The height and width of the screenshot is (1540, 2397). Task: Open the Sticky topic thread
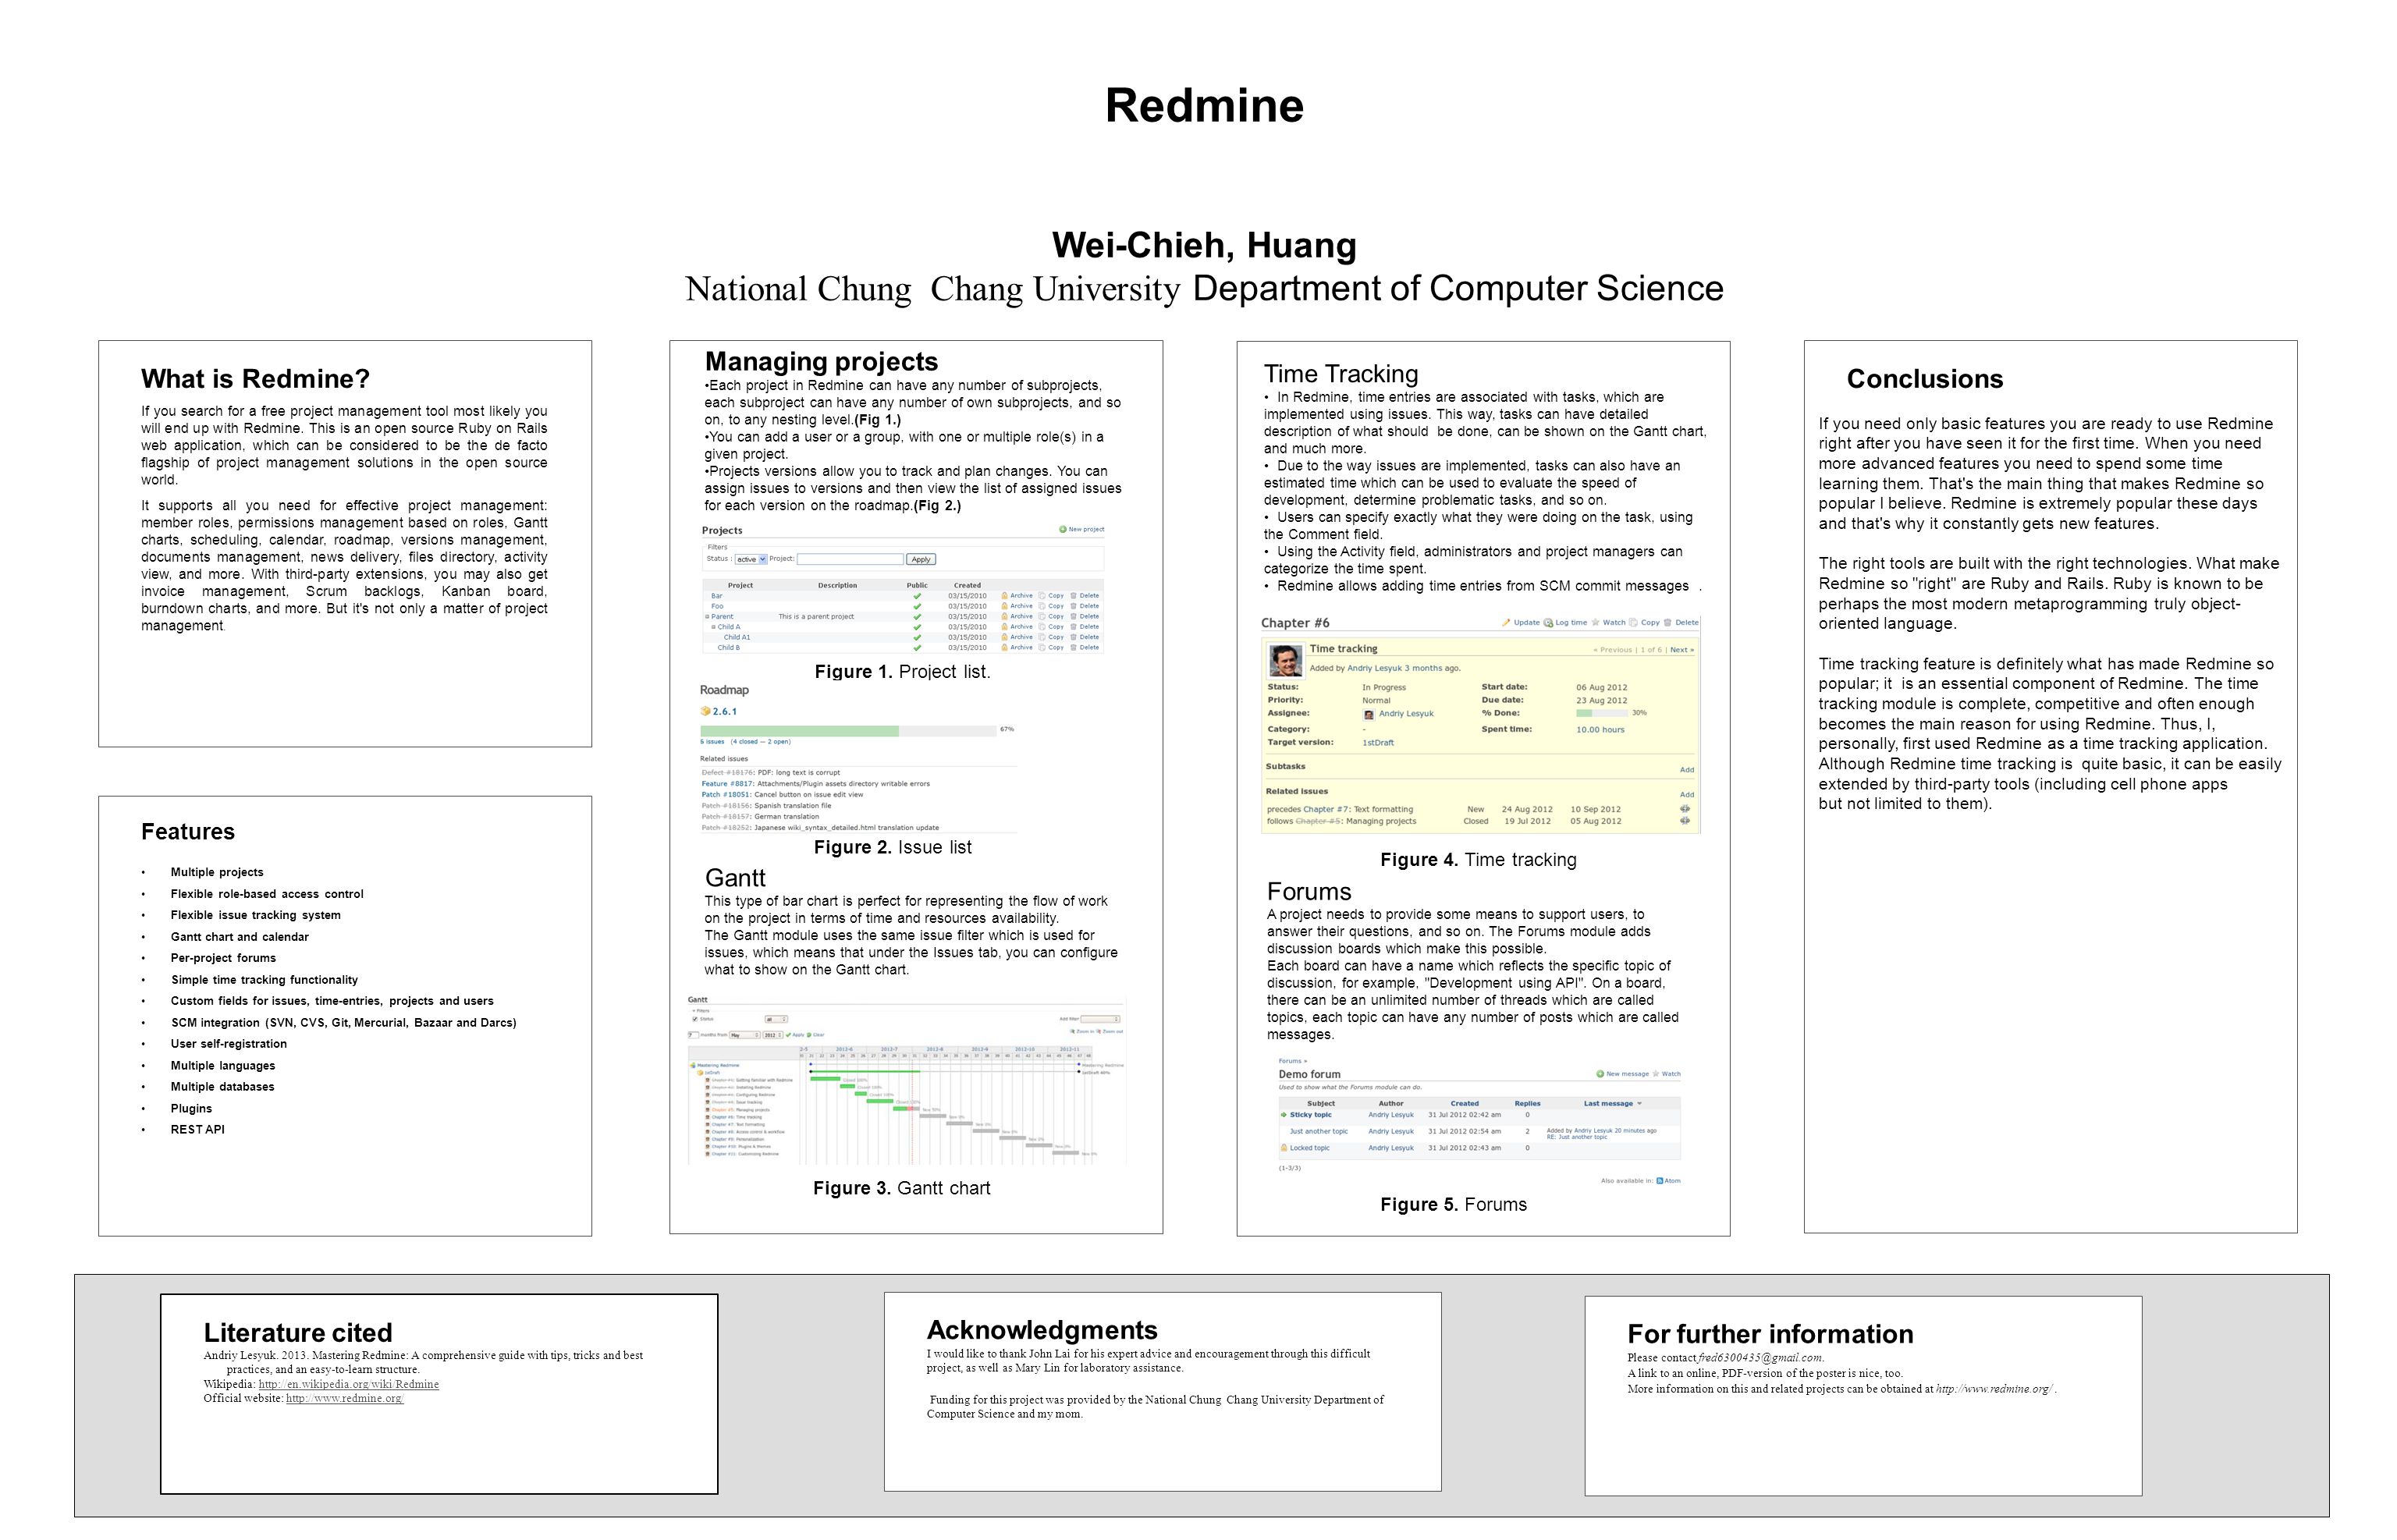tap(1311, 1115)
